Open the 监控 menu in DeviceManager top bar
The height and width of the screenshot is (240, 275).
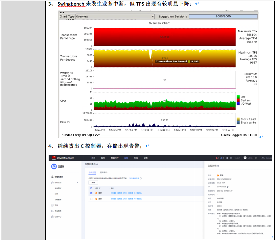click(126, 158)
